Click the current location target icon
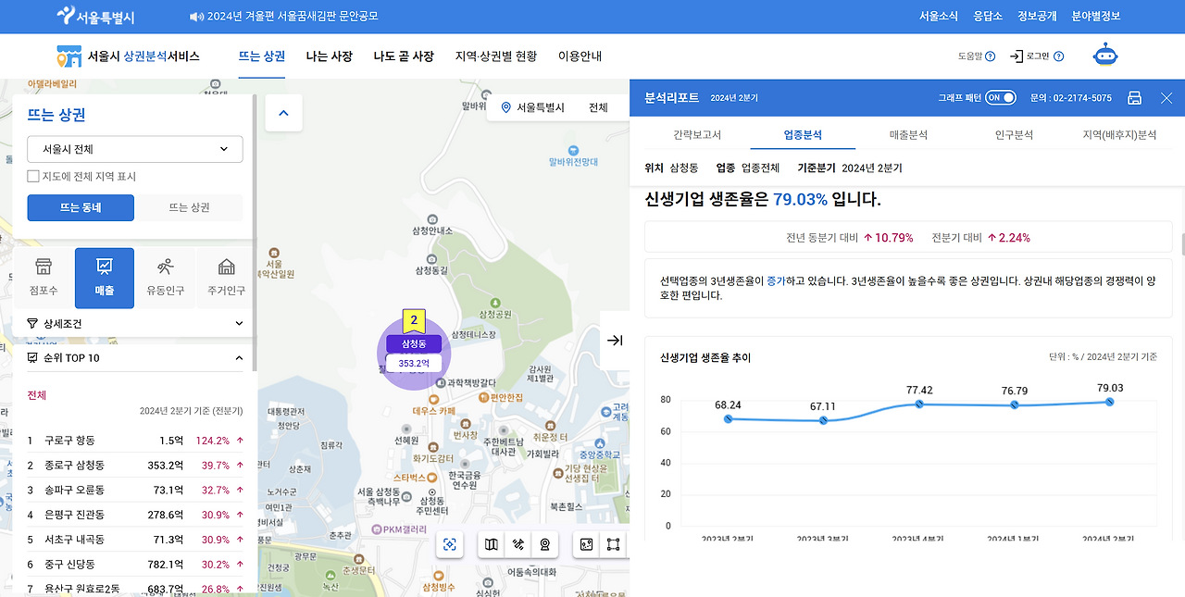1185x597 pixels. (450, 544)
